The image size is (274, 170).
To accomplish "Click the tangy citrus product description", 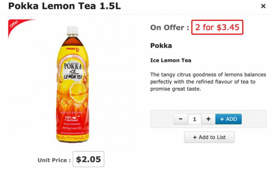I will click(x=203, y=81).
